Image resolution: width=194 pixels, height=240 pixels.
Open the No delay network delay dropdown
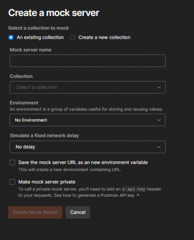88,147
